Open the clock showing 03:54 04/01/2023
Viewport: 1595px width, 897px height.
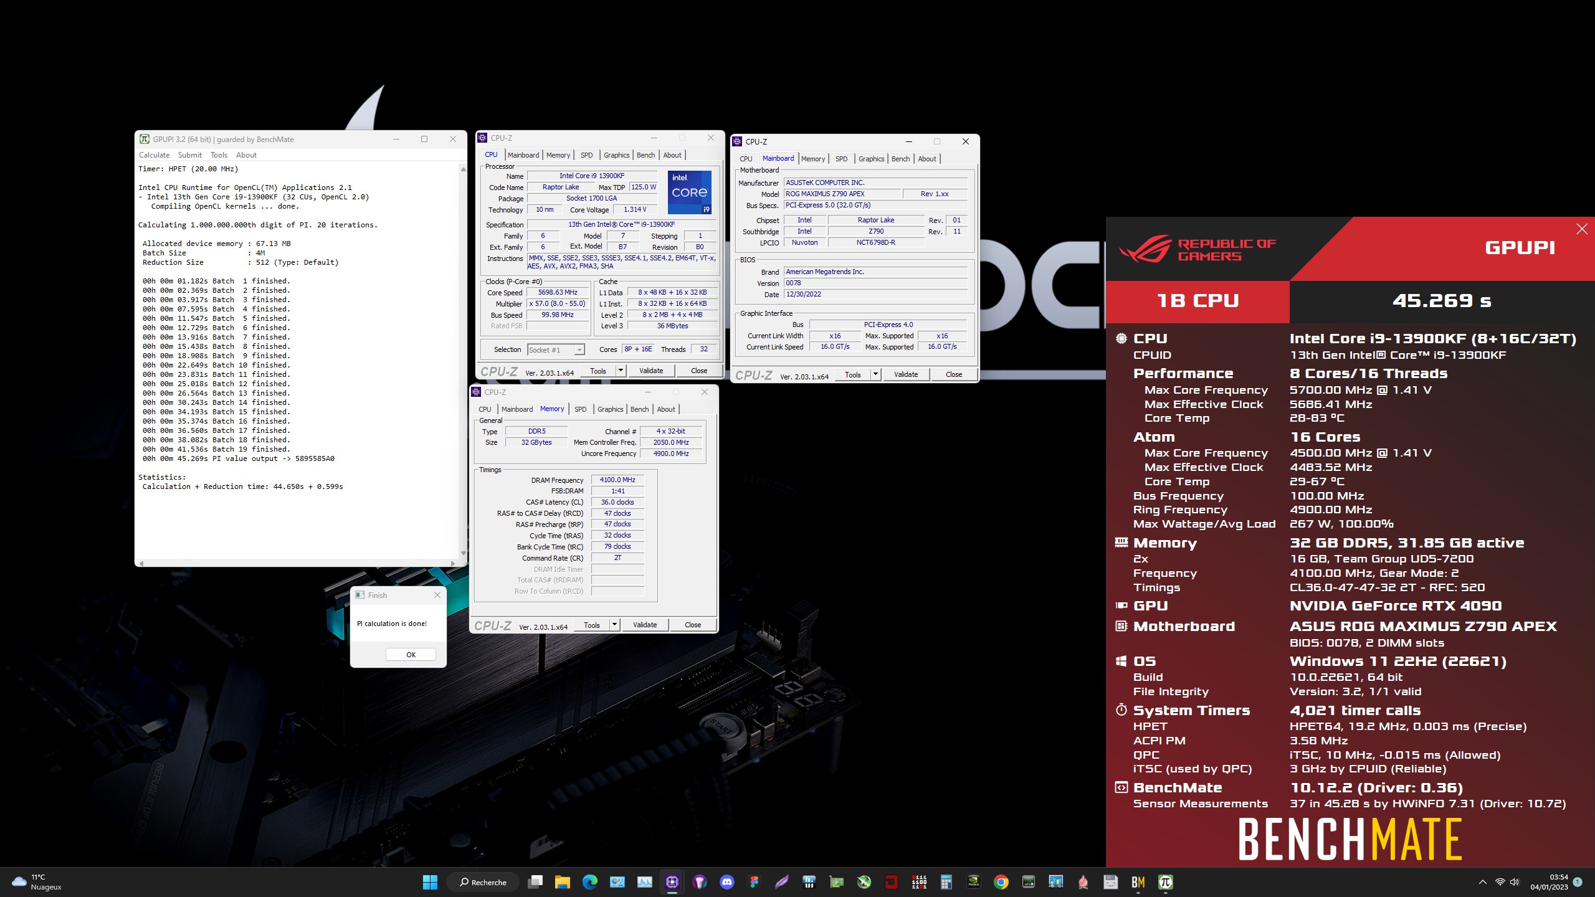point(1549,882)
